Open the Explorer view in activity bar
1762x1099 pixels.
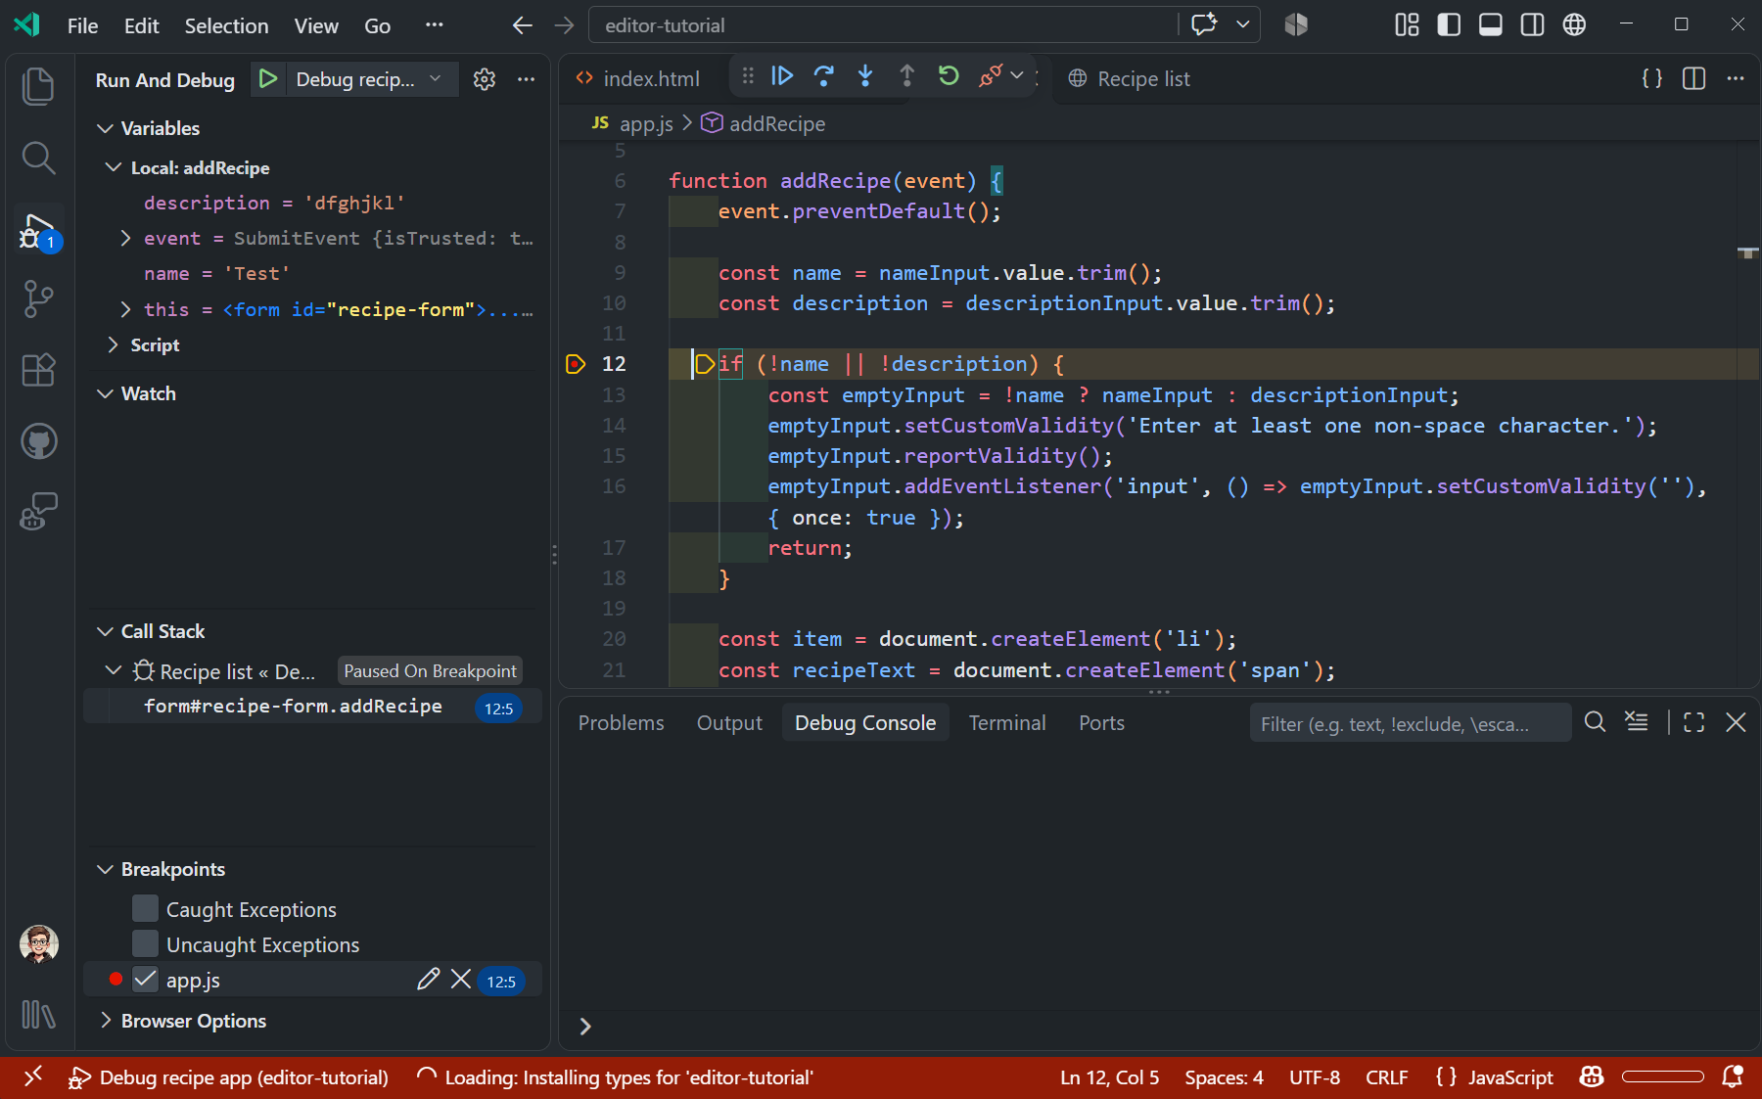(x=38, y=86)
